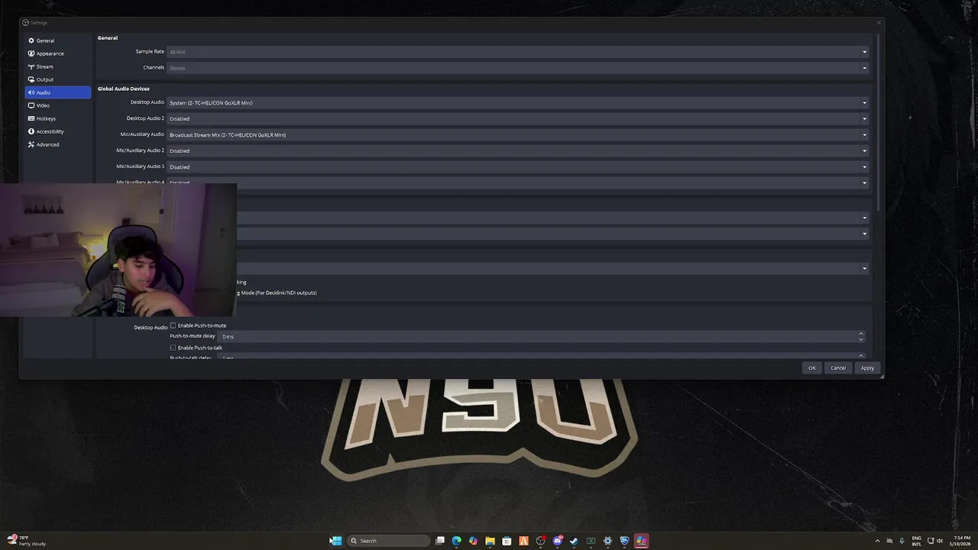Open the Hotkeys settings page
The height and width of the screenshot is (550, 978).
pos(58,118)
